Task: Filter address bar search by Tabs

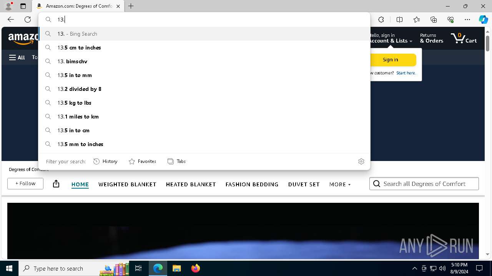Action: click(176, 161)
